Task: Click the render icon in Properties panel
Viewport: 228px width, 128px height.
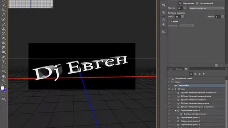Action: click(x=216, y=65)
